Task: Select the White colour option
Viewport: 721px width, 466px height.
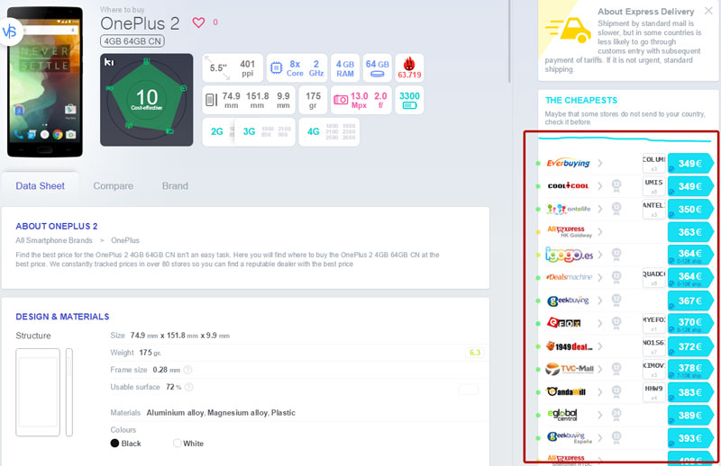Action: 188,443
